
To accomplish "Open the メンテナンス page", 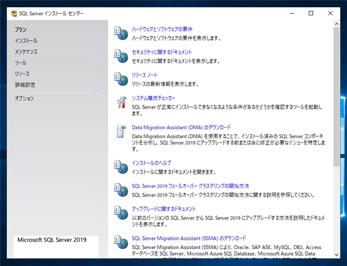I will click(26, 52).
